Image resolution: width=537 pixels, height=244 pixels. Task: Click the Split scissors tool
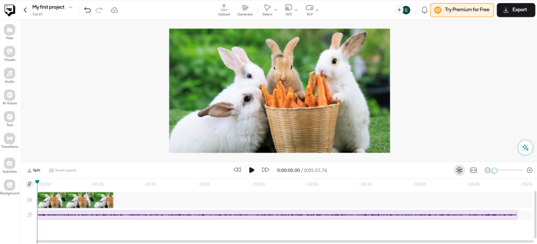pyautogui.click(x=34, y=170)
